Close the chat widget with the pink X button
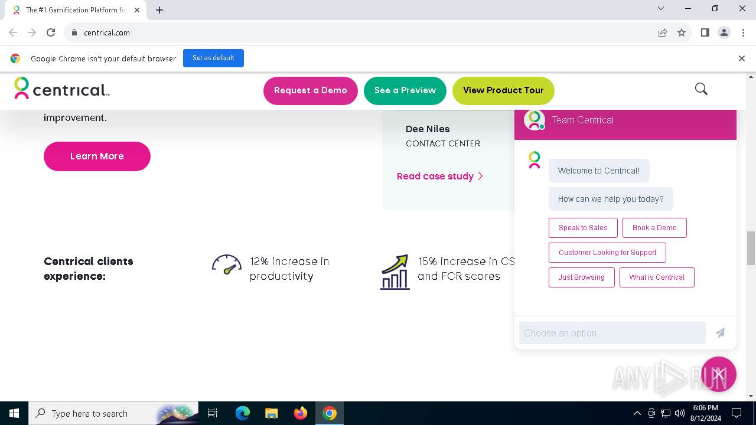Image resolution: width=756 pixels, height=425 pixels. pyautogui.click(x=719, y=374)
